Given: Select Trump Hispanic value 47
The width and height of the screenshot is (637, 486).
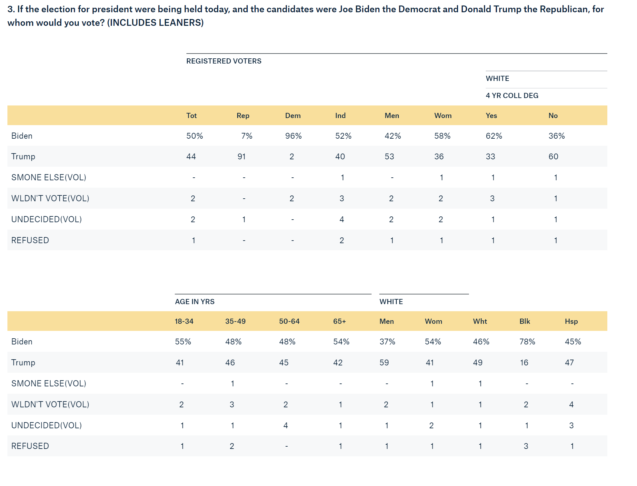Looking at the screenshot, I should [569, 362].
